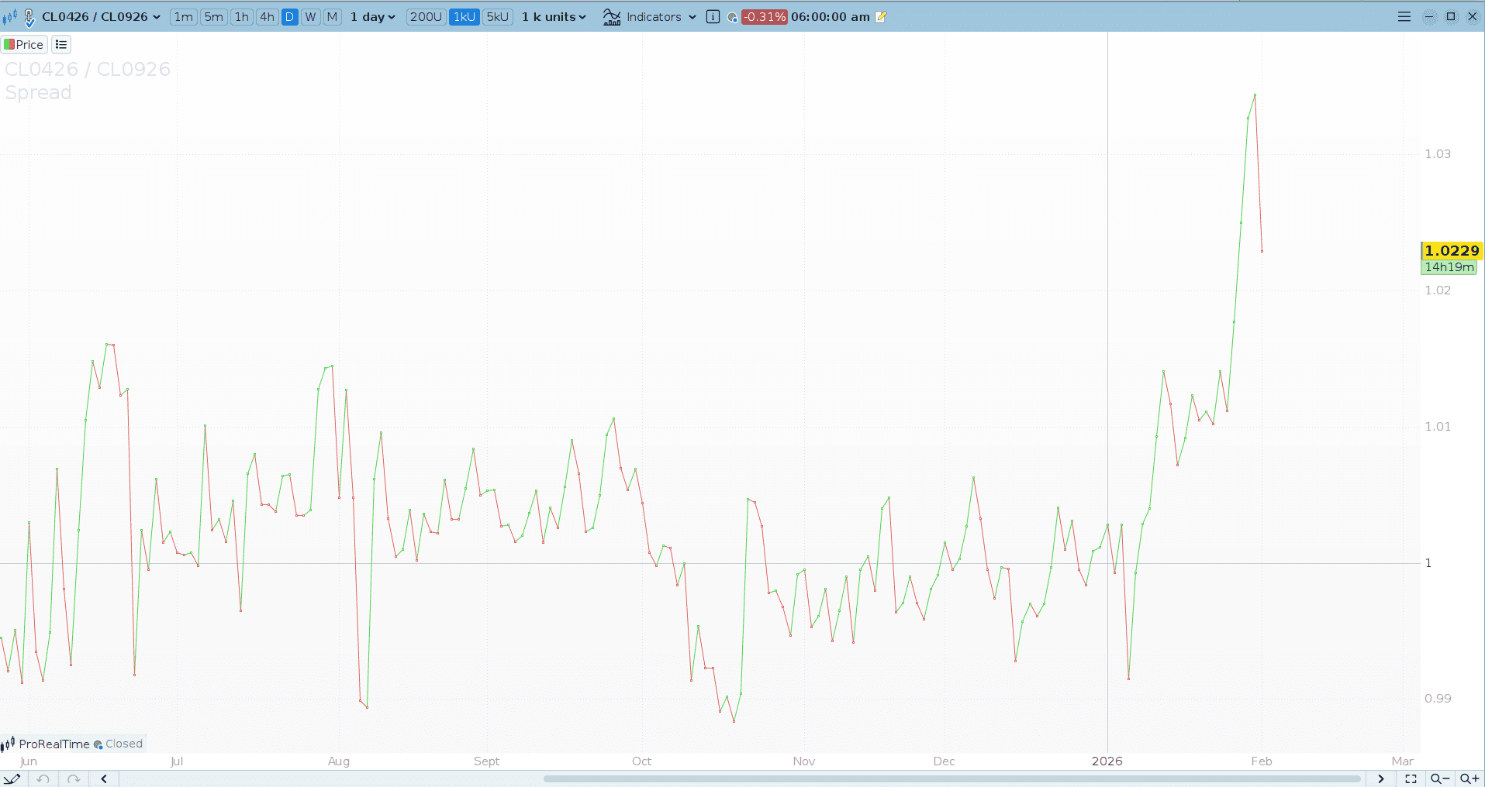1485x787 pixels.
Task: Open the hamburger menu at the top right
Action: [1404, 16]
